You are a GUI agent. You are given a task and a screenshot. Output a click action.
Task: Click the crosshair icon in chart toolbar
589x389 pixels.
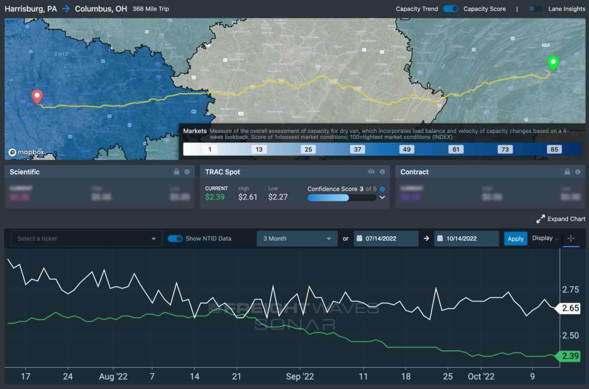570,238
